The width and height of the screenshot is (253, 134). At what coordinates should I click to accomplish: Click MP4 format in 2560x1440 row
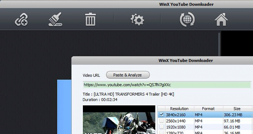click(x=198, y=121)
